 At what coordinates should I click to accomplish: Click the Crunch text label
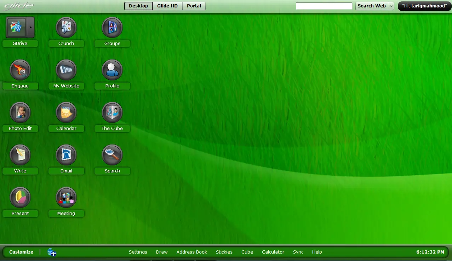[66, 44]
